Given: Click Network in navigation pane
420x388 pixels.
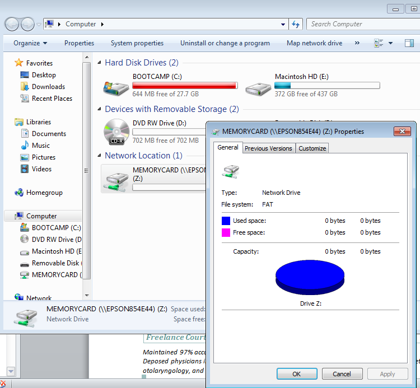Looking at the screenshot, I should [x=39, y=298].
